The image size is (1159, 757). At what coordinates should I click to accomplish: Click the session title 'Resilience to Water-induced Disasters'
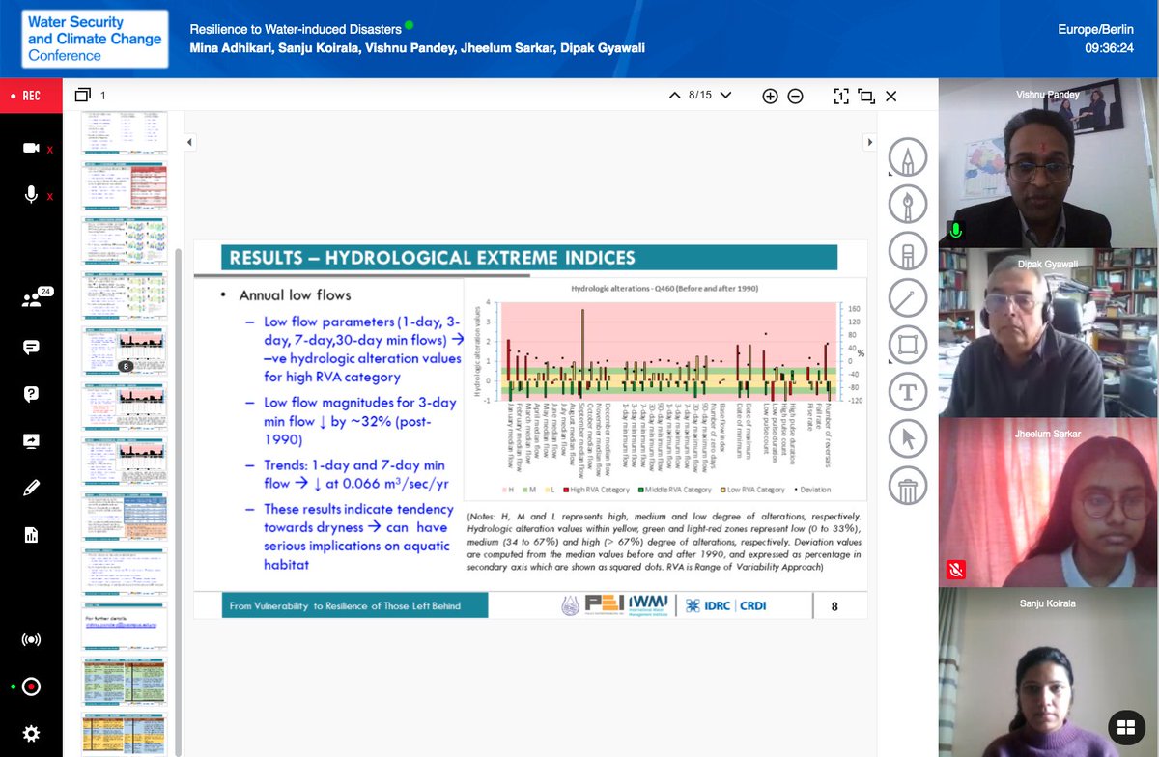click(296, 29)
